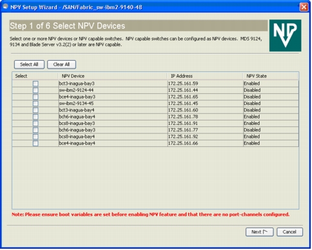Select device name bch6-inagua-bay4
The height and width of the screenshot is (250, 312).
(77, 117)
